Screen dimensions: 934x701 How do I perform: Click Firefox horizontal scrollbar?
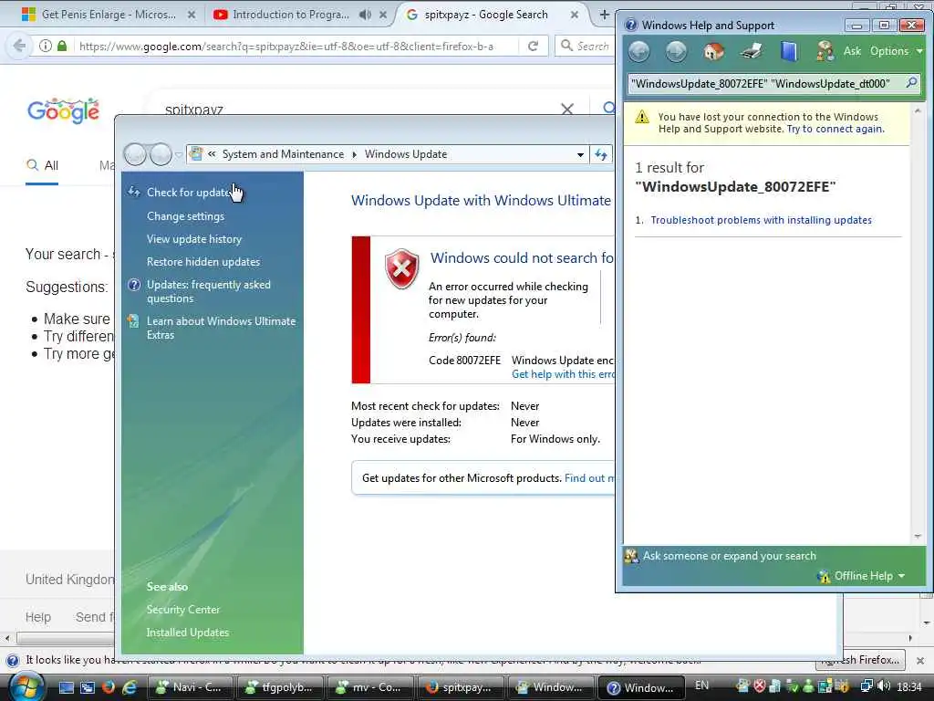[66, 638]
